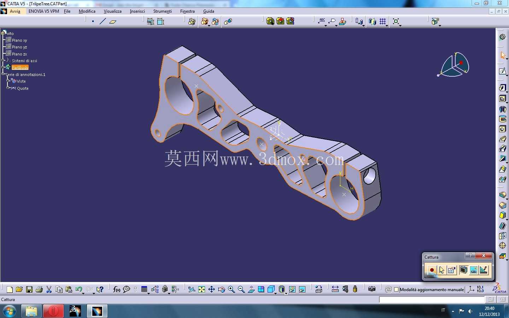Open the Inserisci menu
The image size is (509, 318).
[138, 11]
